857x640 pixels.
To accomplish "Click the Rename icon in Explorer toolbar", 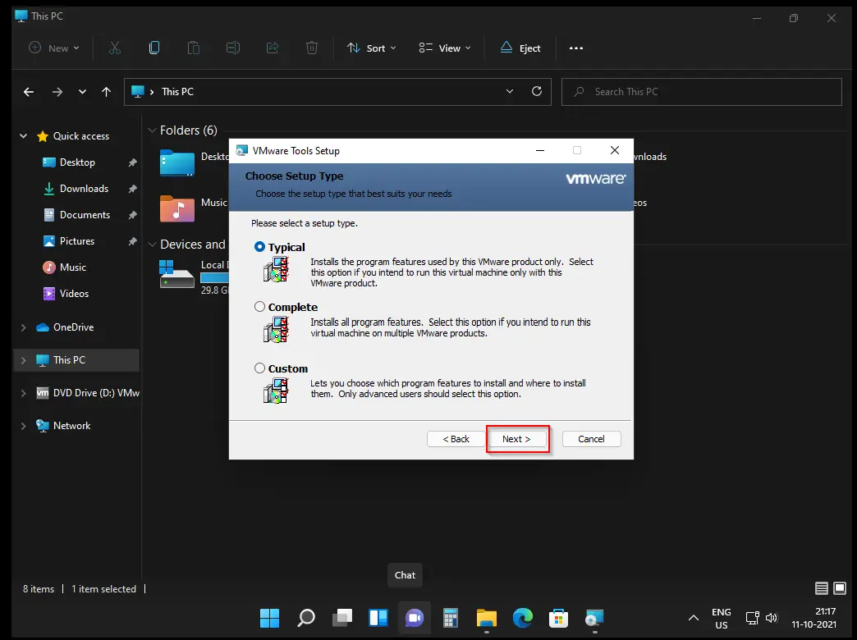I will coord(233,48).
